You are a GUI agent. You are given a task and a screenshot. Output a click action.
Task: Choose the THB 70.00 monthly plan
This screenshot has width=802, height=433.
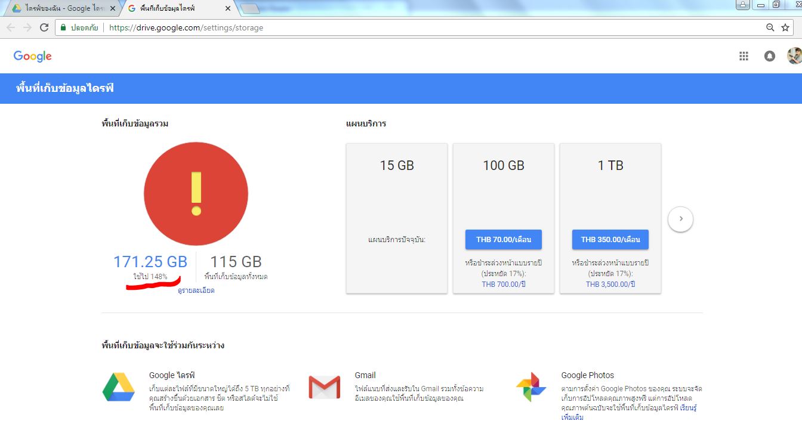coord(504,239)
